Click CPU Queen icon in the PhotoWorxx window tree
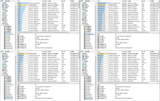The width and height of the screenshot is (160, 101). click(x=85, y=33)
